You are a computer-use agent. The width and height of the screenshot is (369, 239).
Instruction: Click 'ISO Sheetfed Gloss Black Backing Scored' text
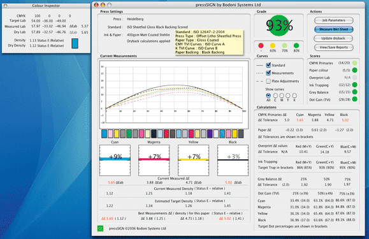click(x=157, y=27)
